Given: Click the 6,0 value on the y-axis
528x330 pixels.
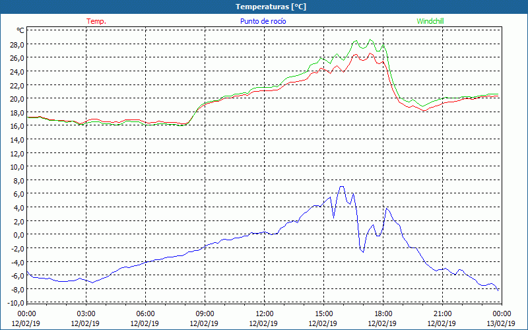Looking at the screenshot, I should click(x=19, y=194).
